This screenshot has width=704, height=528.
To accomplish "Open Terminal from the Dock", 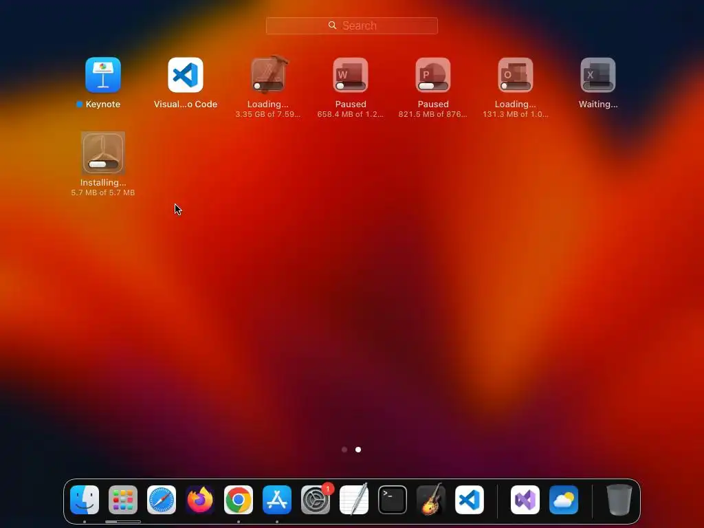I will tap(393, 500).
